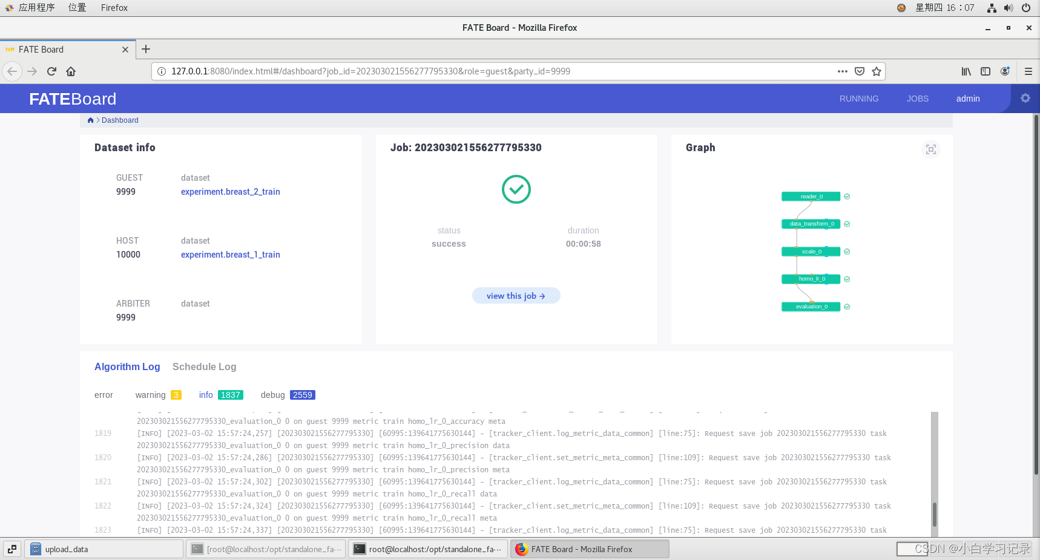Show debug log entries
The width and height of the screenshot is (1040, 560).
point(288,395)
